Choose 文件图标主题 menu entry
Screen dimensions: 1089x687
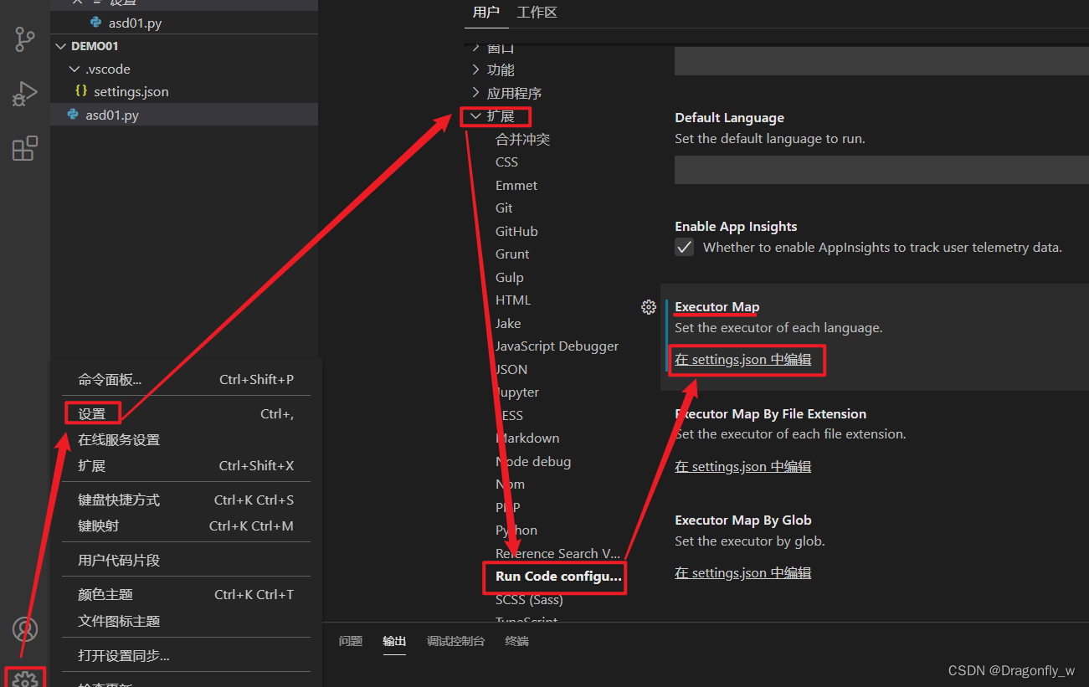click(x=186, y=621)
